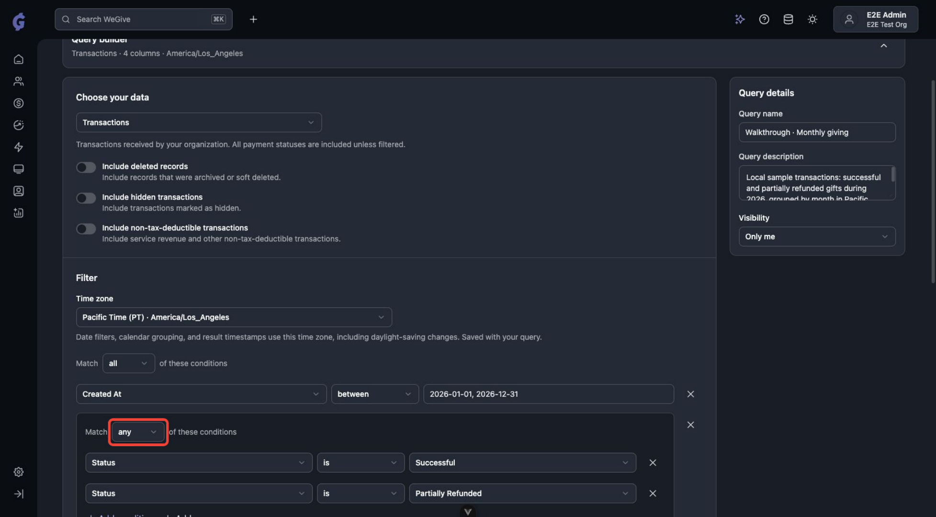This screenshot has height=517, width=936.
Task: Open the Home icon in sidebar
Action: 19,59
